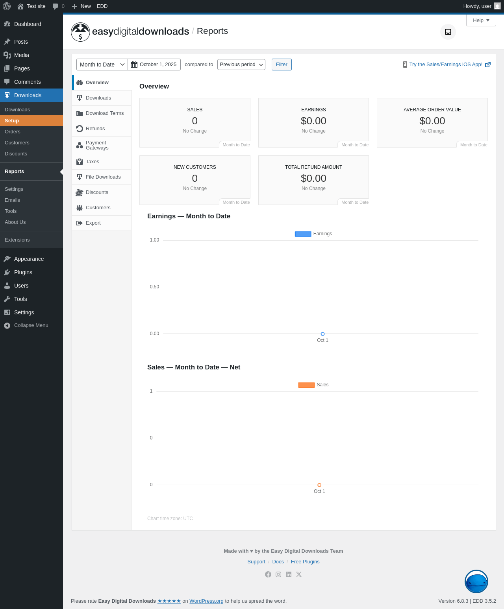Click the Media icon in sidebar
This screenshot has width=504, height=609.
click(x=7, y=55)
